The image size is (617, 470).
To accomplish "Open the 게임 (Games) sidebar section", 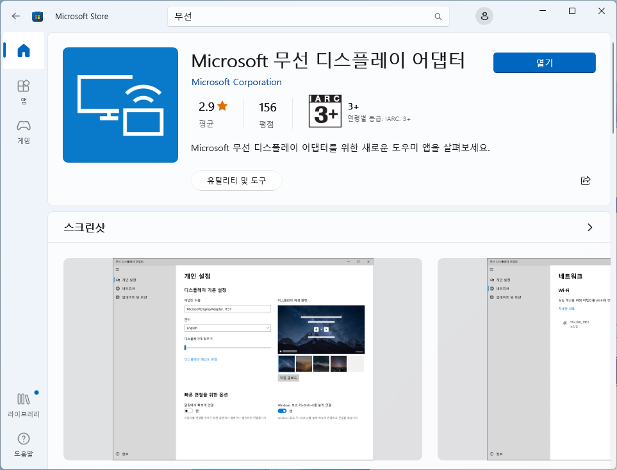I will 24,132.
